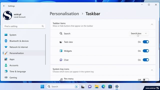Click the Personalisation paintbrush icon
Viewport: 160px width, 90px height.
[6, 53]
